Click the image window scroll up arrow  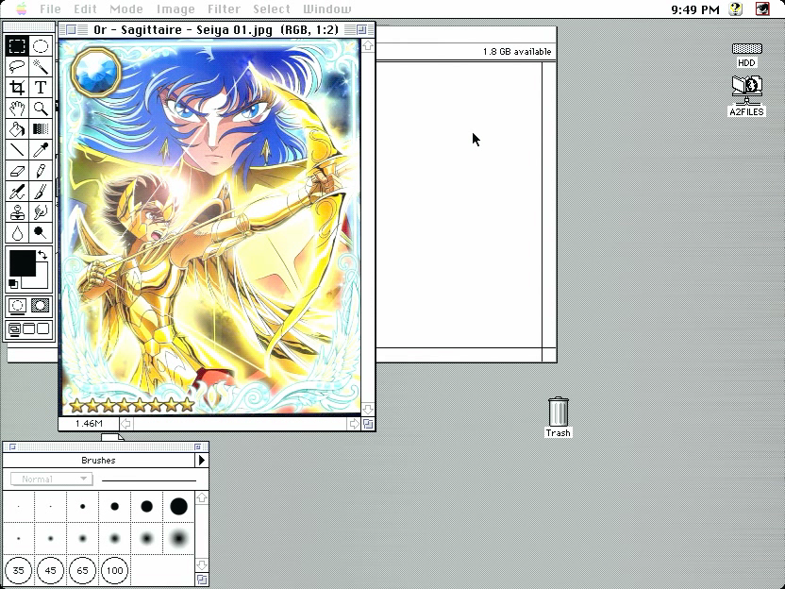tap(368, 45)
